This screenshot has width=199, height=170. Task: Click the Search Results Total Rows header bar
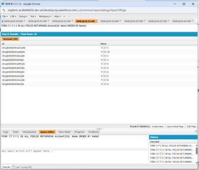99,34
